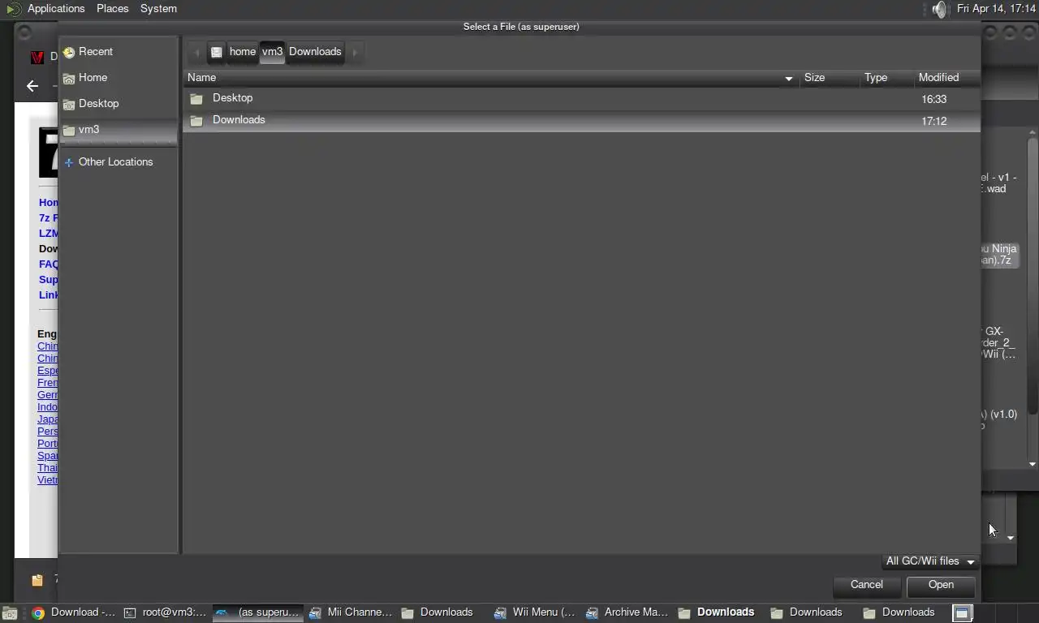This screenshot has width=1039, height=623.
Task: Click the scroll-up arrow in the right background window
Action: point(1033,131)
